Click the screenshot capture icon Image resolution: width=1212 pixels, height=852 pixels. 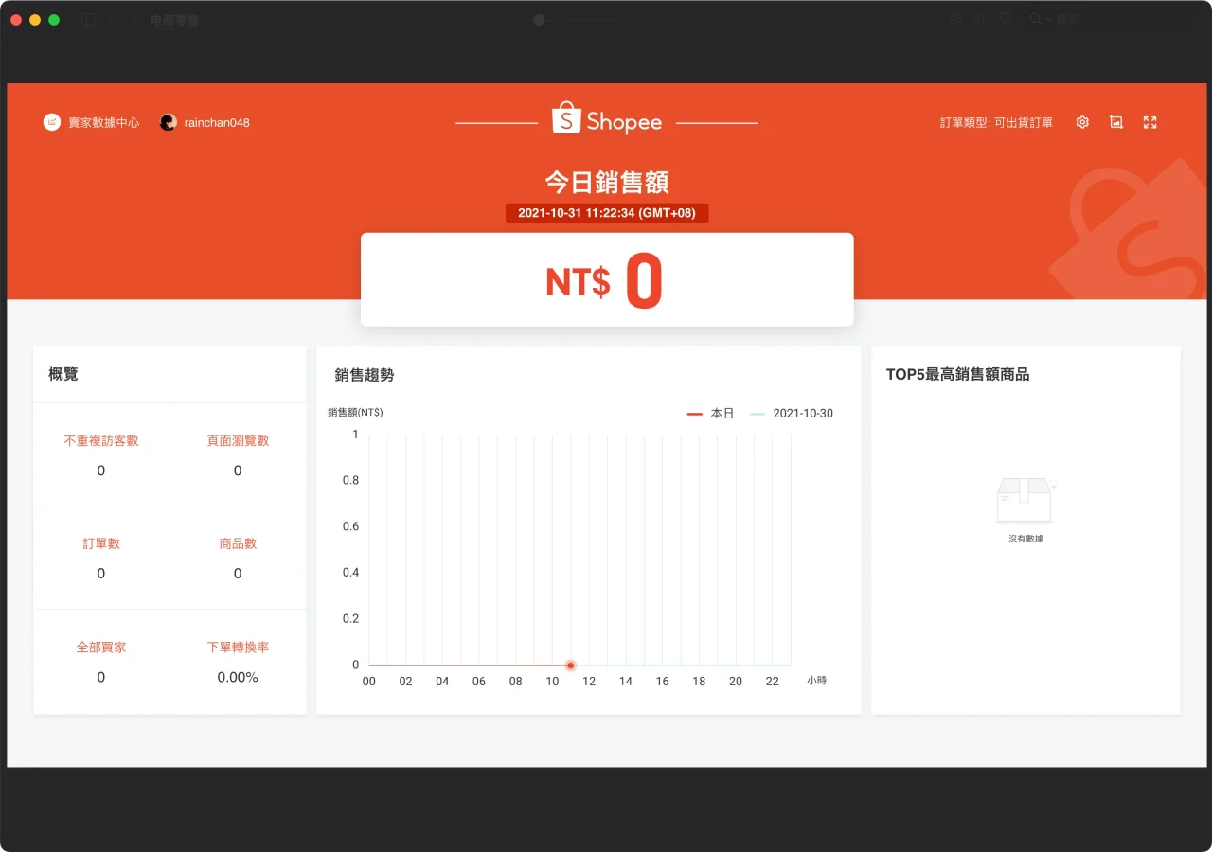(1116, 122)
